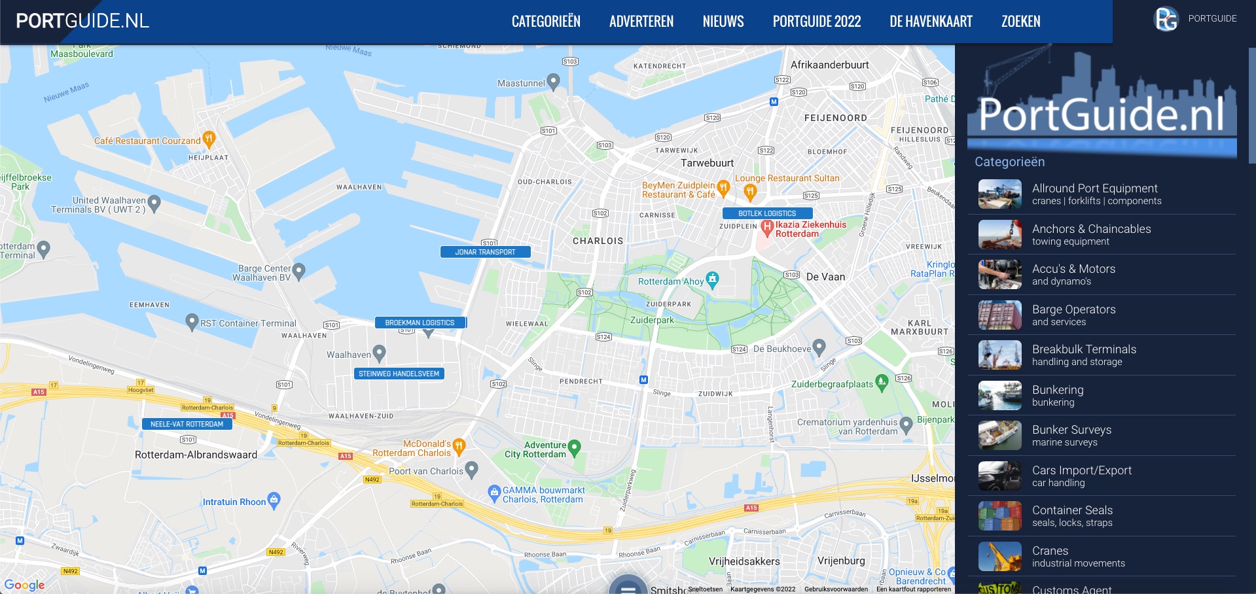
Task: Click the Allround Port Equipment thumbnail
Action: click(1000, 194)
